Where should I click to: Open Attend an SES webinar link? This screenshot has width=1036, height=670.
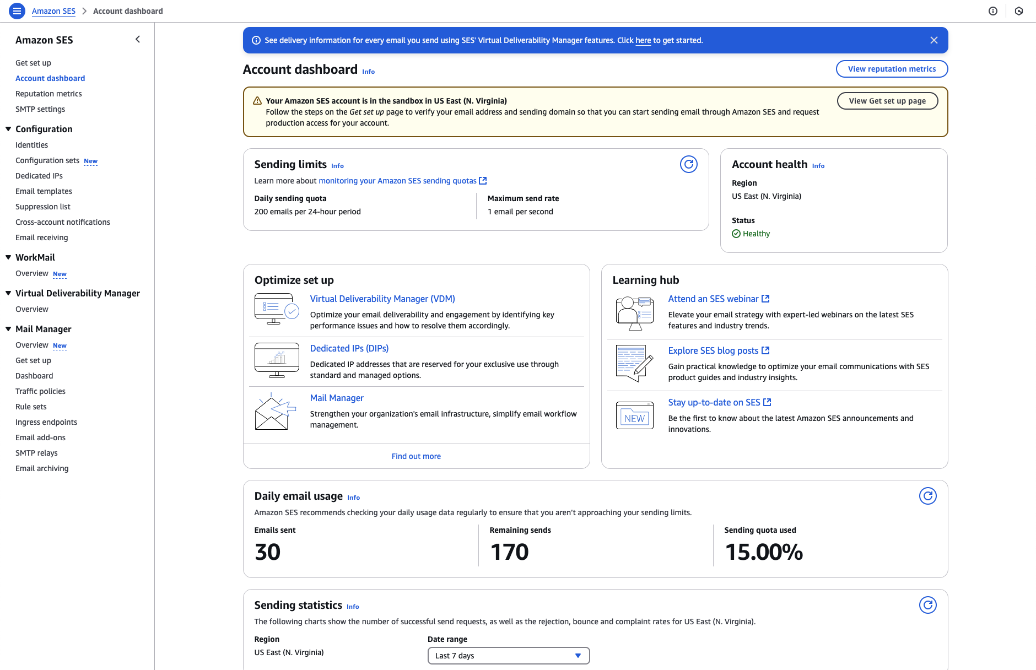point(719,299)
